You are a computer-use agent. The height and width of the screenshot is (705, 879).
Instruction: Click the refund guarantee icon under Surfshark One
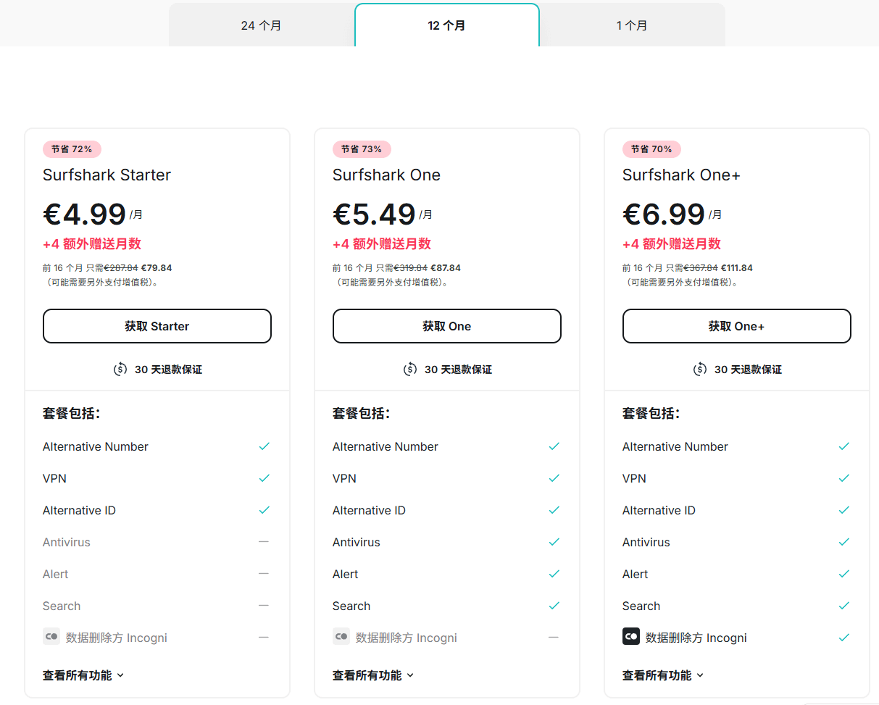pyautogui.click(x=410, y=370)
